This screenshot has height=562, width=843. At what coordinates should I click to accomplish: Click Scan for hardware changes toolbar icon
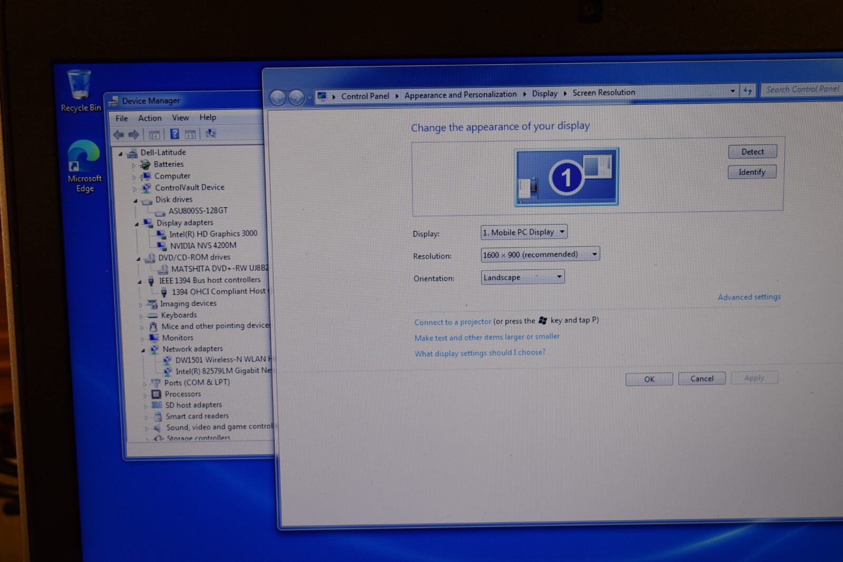210,133
